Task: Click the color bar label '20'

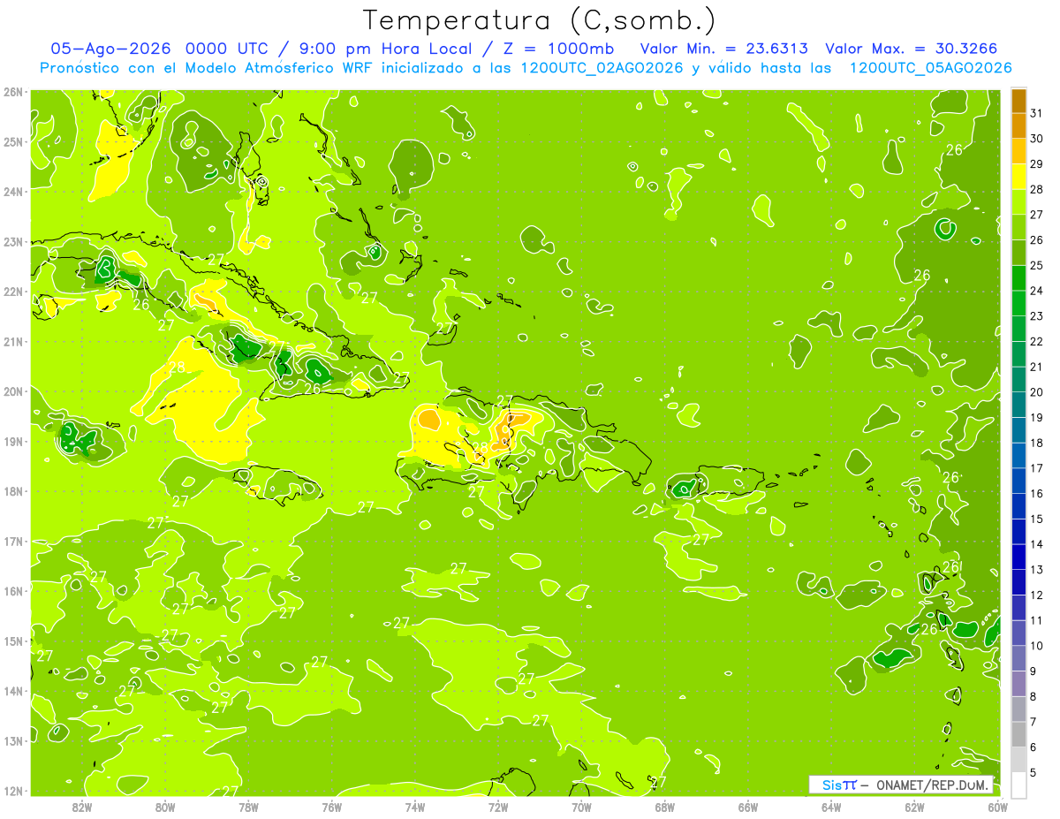Action: (1037, 392)
